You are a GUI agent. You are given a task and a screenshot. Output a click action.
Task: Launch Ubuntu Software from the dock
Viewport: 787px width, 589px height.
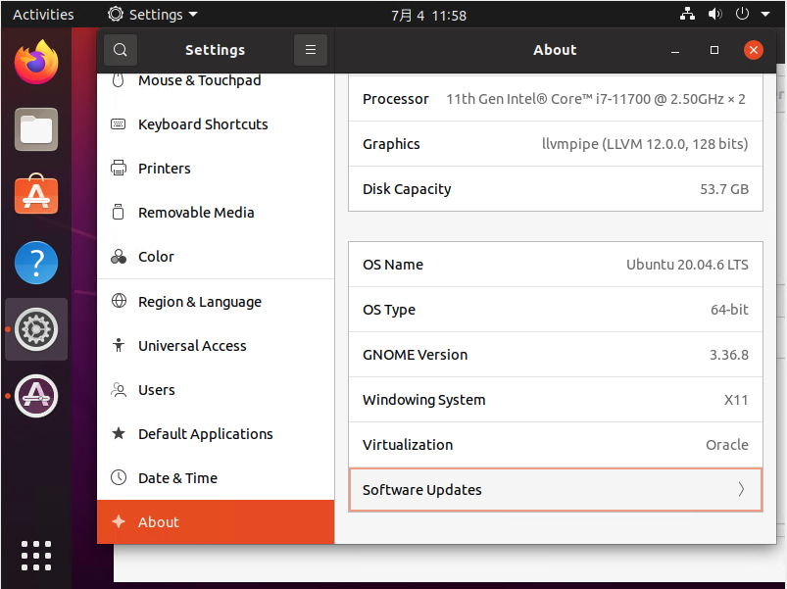(36, 195)
